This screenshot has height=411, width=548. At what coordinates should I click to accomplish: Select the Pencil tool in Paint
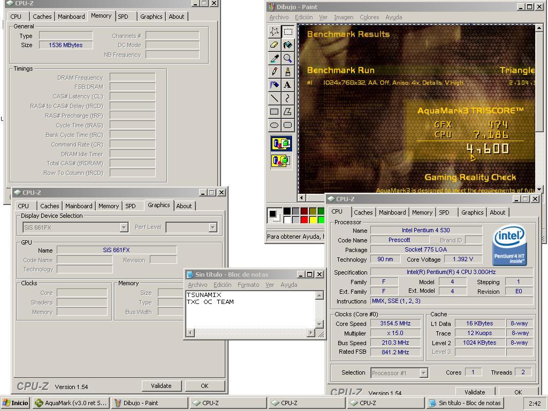point(275,71)
